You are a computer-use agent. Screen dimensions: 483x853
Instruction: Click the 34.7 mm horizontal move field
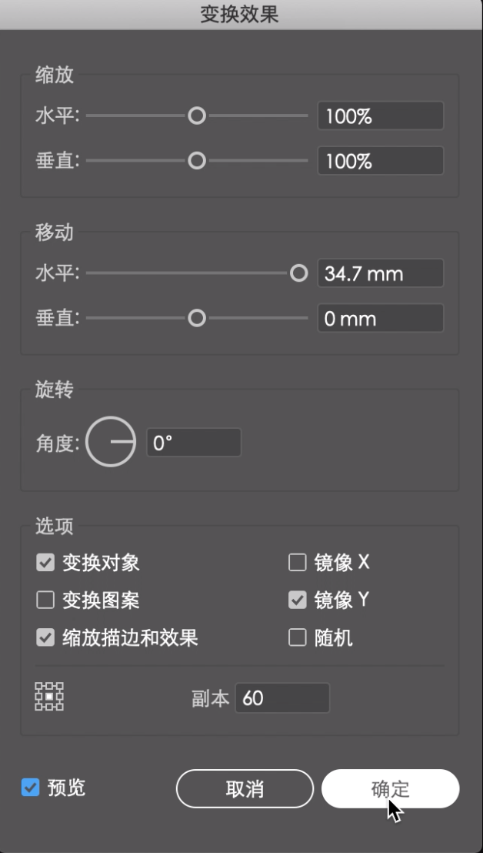(380, 273)
